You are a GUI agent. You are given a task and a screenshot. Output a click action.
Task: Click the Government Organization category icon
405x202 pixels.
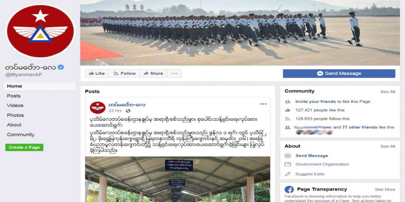288,164
